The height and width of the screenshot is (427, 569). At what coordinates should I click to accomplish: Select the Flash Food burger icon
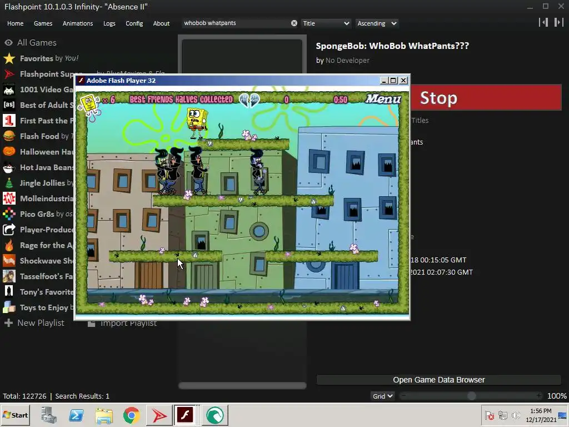point(9,136)
